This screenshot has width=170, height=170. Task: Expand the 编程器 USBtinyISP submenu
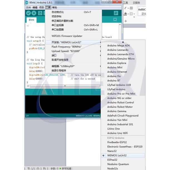[73, 66]
